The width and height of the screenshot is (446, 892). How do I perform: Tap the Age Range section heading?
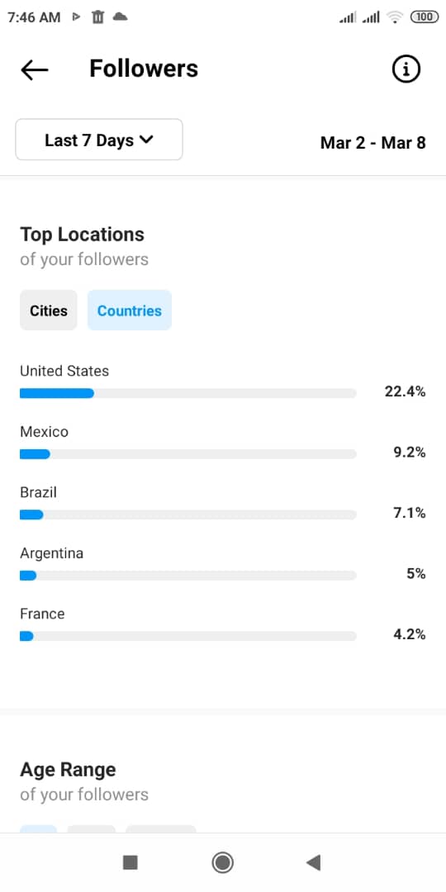(68, 769)
